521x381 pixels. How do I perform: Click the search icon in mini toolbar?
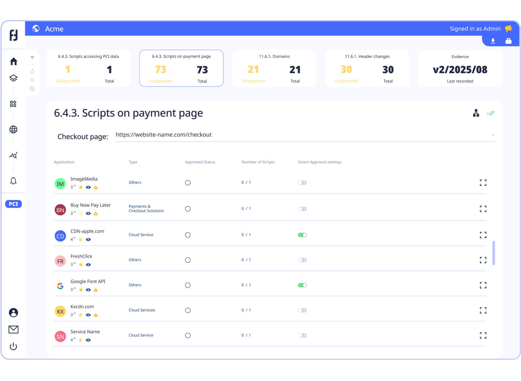coord(32,80)
